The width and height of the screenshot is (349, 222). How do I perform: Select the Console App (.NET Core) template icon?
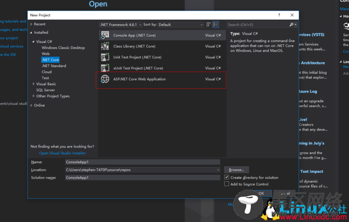click(105, 35)
